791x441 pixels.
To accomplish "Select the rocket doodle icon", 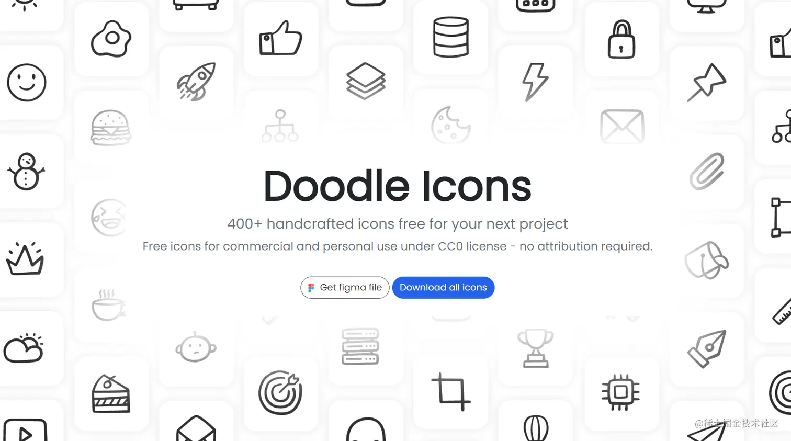I will 196,82.
